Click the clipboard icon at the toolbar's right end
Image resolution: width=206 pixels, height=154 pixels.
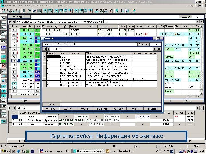[134, 11]
